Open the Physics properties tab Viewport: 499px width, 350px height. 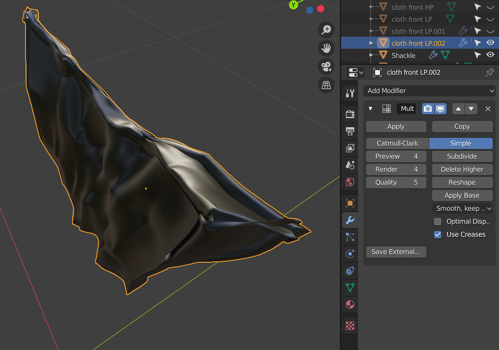pyautogui.click(x=350, y=253)
